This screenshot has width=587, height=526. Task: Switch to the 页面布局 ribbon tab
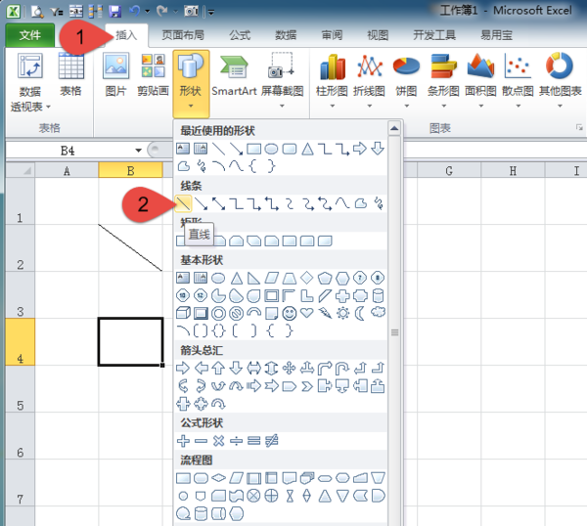click(183, 35)
